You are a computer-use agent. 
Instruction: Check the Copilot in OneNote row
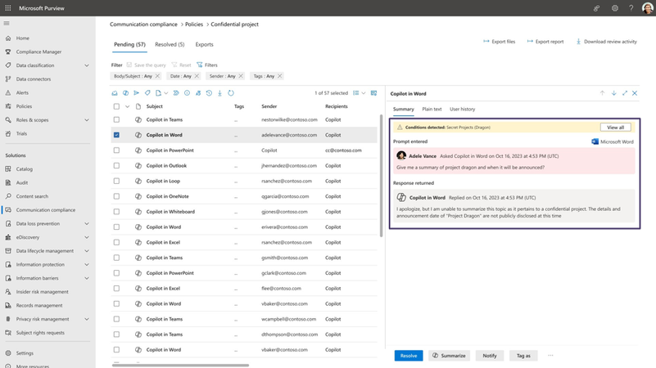116,196
